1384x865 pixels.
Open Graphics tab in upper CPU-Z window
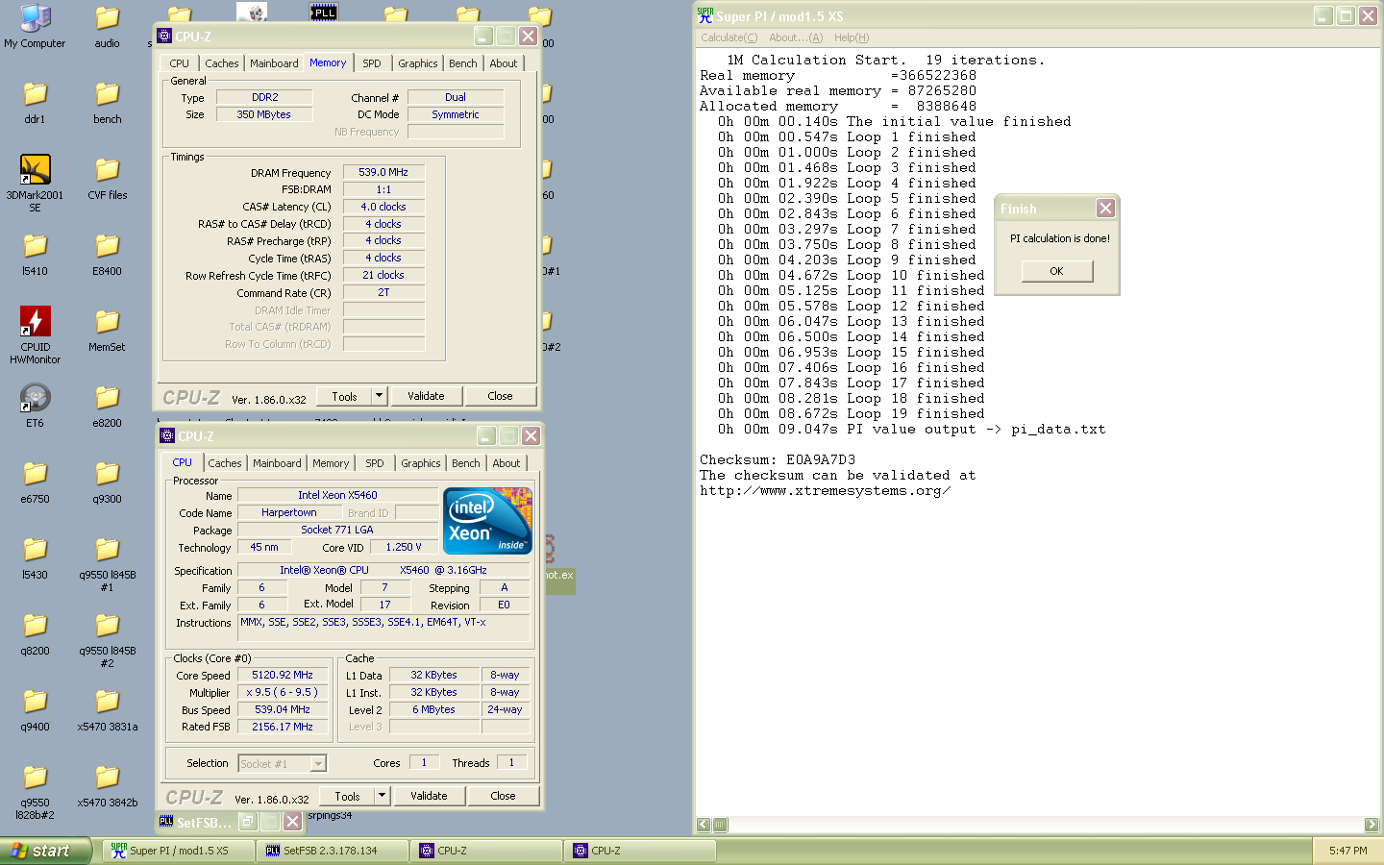pyautogui.click(x=418, y=63)
